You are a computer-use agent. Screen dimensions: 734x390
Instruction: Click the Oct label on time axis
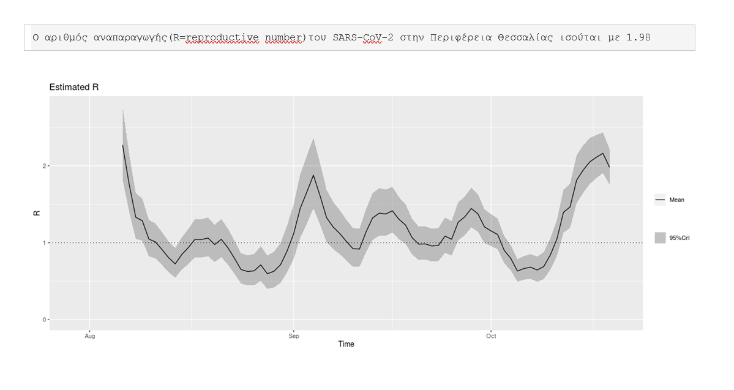click(491, 336)
